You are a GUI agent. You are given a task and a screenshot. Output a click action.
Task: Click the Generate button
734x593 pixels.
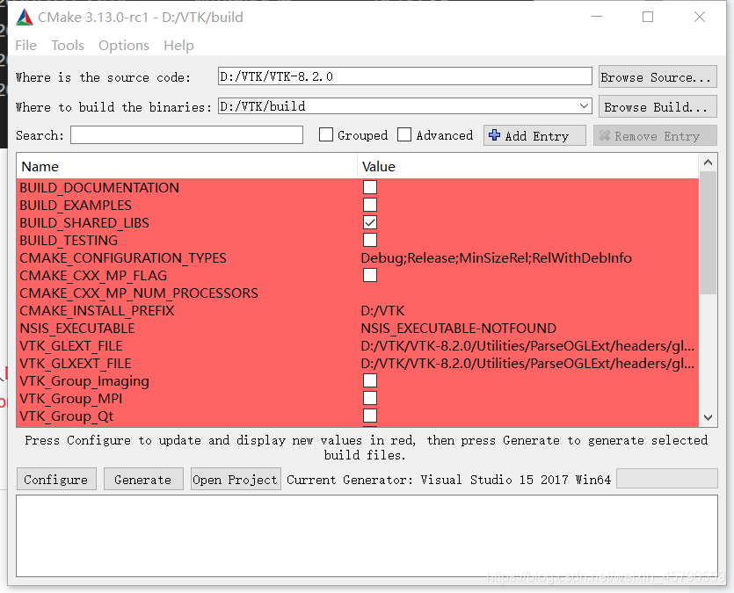[x=143, y=480]
